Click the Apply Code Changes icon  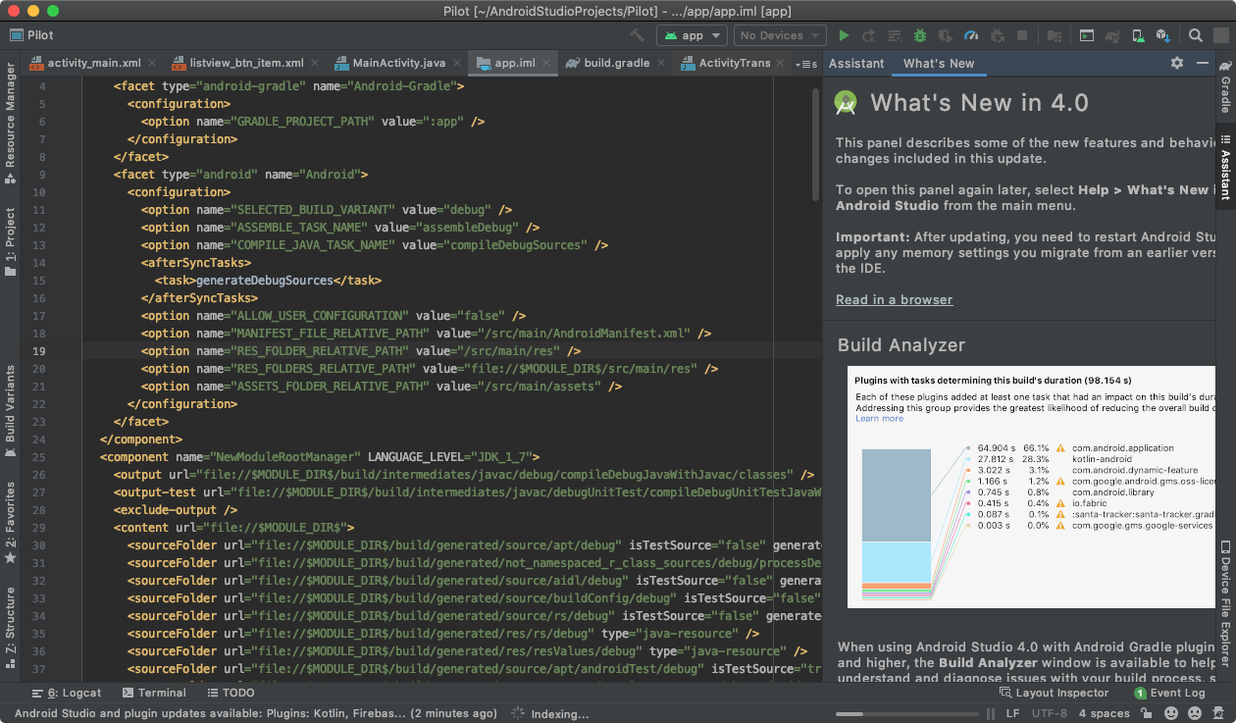894,35
